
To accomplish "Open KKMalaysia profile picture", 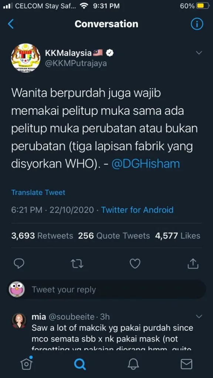I will click(x=26, y=58).
